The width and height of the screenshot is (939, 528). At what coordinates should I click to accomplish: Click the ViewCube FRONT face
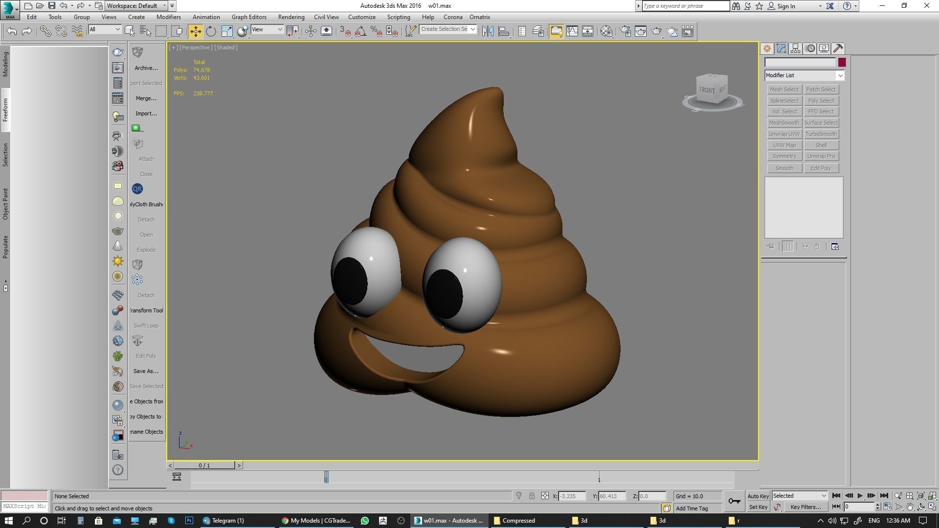707,90
